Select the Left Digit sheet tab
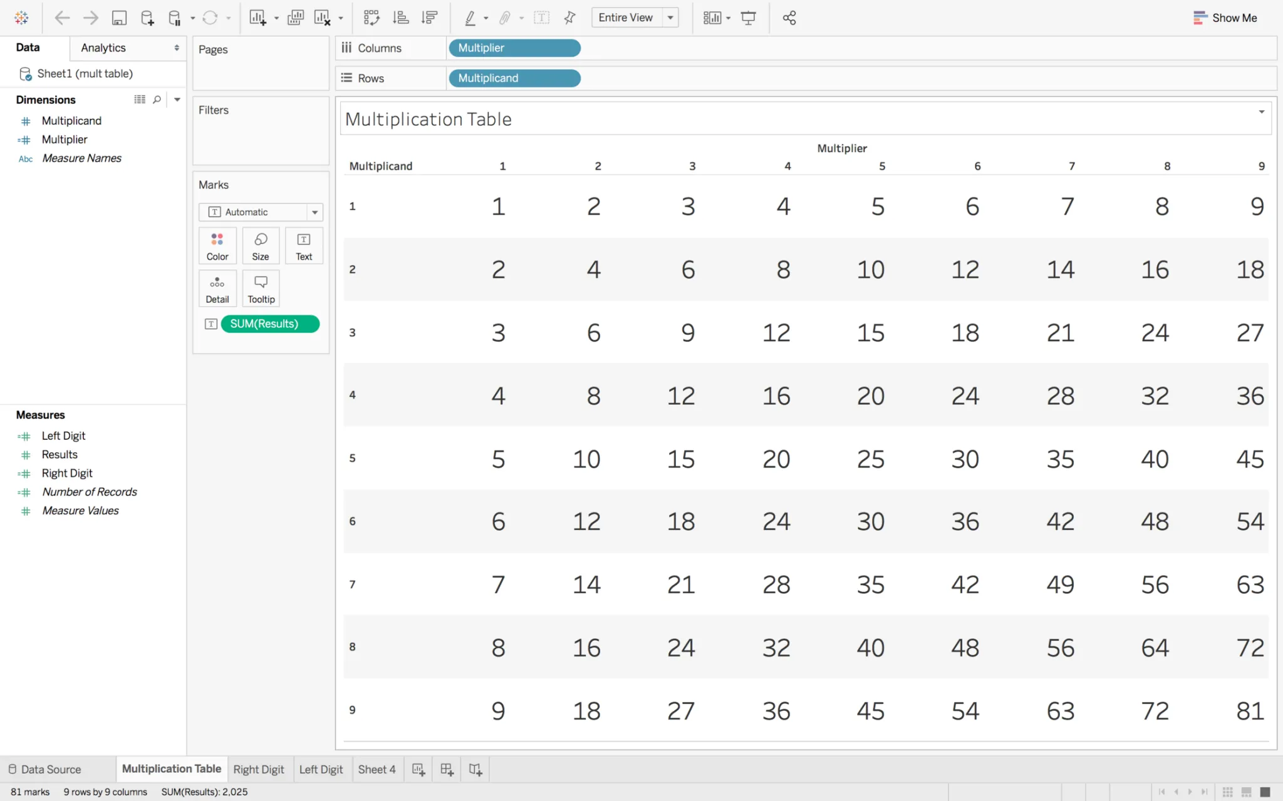Screen dimensions: 1283x801 [x=321, y=769]
